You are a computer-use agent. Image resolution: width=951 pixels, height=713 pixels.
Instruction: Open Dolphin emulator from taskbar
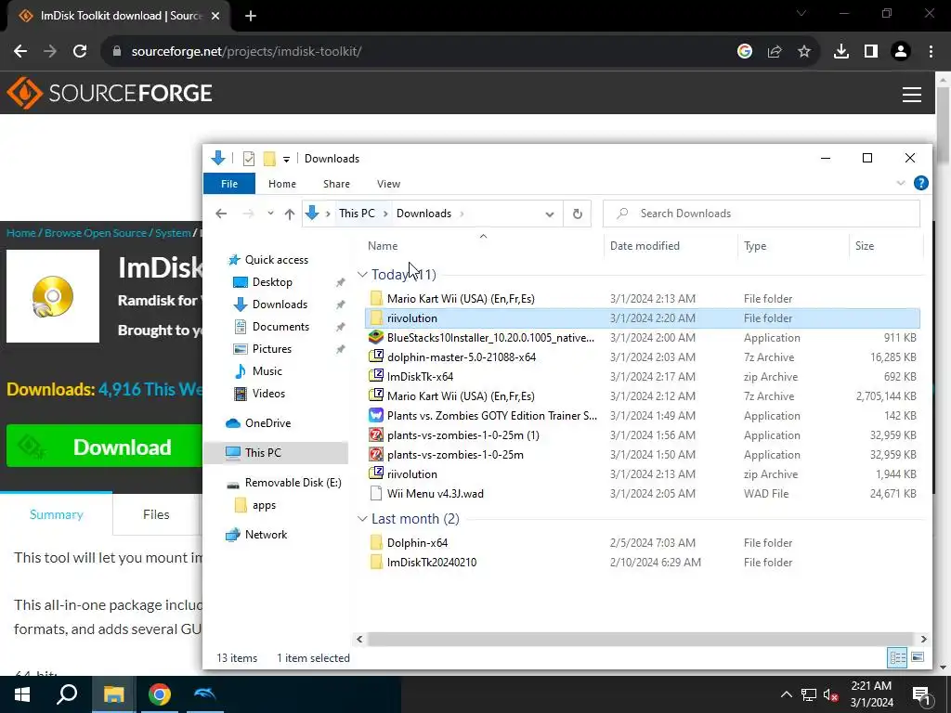(x=204, y=694)
